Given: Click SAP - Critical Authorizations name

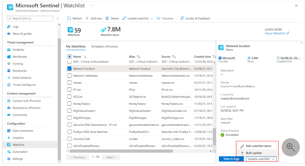Looking at the screenshot, I should tap(91, 62).
